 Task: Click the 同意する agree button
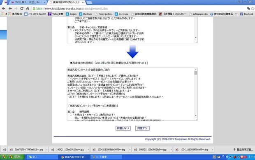coord(142,128)
